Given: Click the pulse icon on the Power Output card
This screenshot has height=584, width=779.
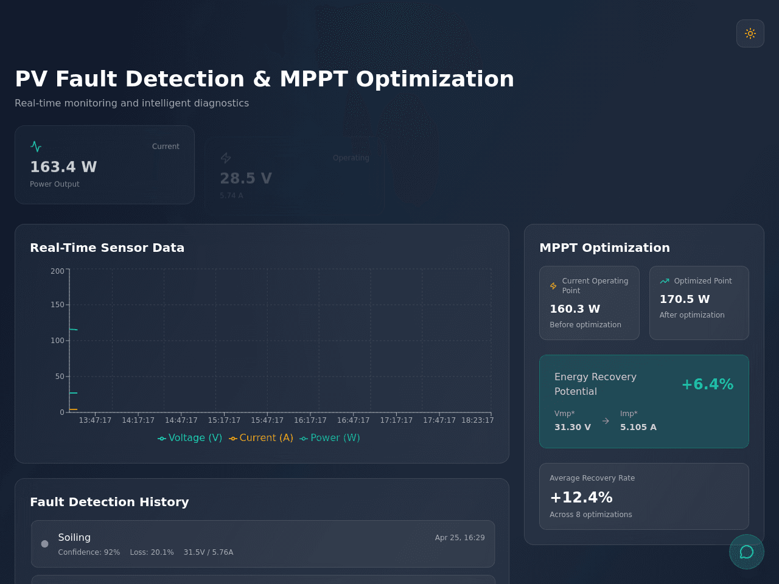Looking at the screenshot, I should [x=36, y=147].
